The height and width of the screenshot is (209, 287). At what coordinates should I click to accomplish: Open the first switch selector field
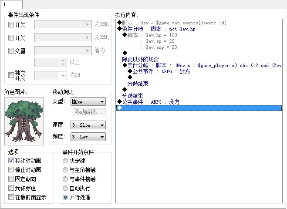[63, 24]
